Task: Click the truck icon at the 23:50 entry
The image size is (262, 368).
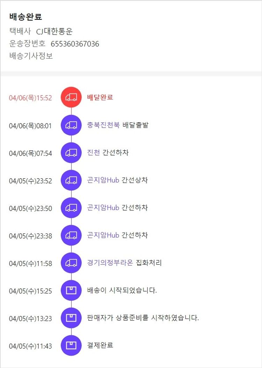Action: click(x=71, y=208)
